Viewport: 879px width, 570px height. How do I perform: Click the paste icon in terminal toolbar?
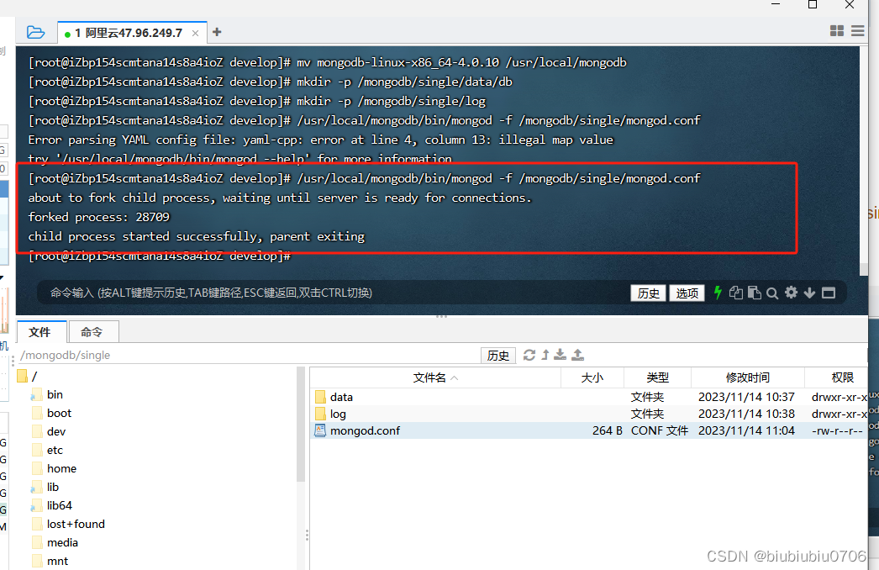tap(754, 293)
